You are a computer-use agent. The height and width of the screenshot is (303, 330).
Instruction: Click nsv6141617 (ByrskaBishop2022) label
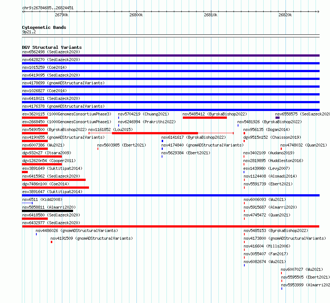(194, 137)
